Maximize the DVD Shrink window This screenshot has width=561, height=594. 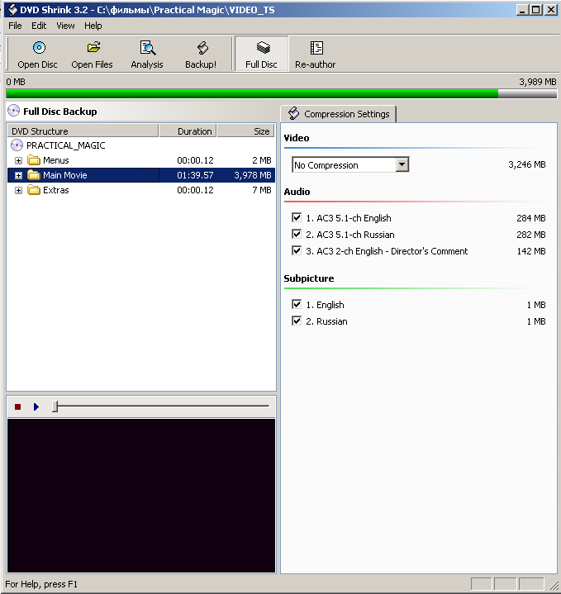pos(536,10)
